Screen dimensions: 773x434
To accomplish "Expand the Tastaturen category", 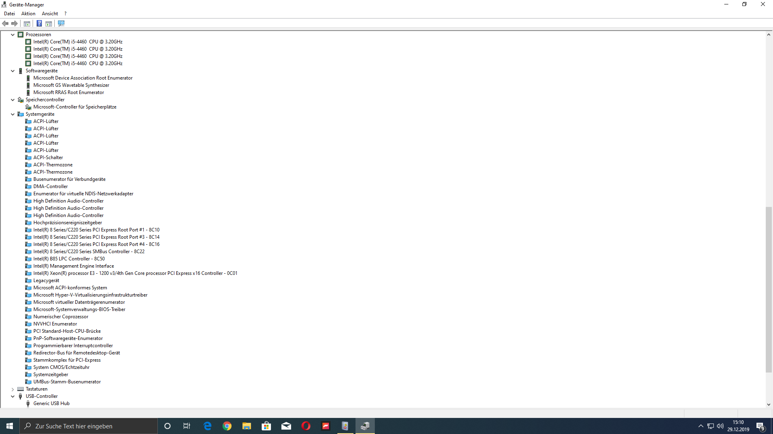I will tap(13, 389).
